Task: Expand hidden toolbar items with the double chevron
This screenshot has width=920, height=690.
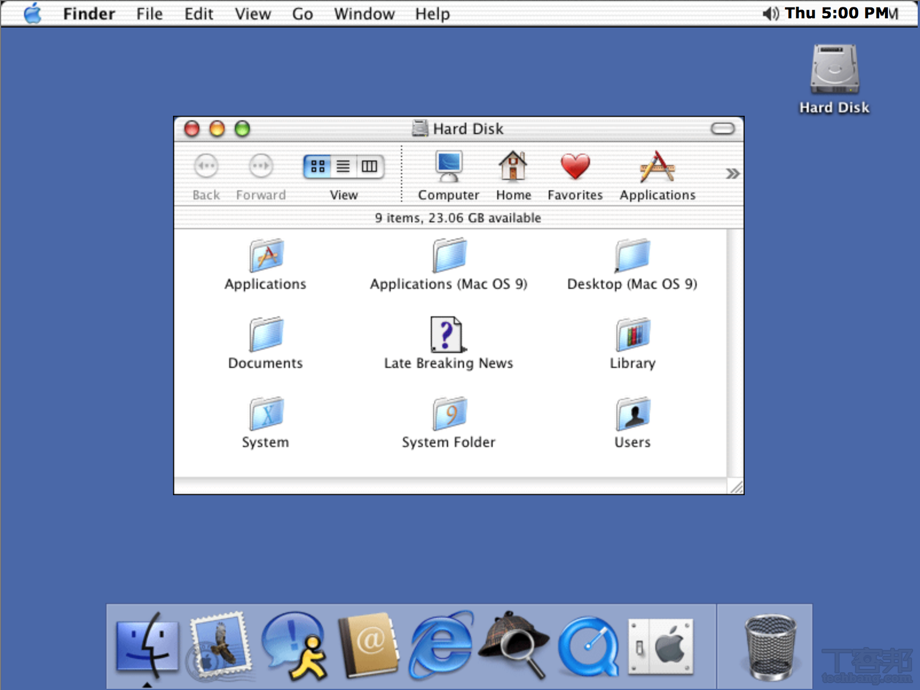Action: click(x=732, y=173)
